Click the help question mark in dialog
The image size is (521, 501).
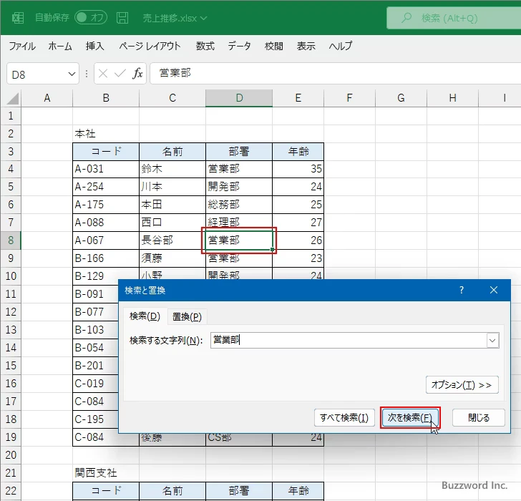point(462,290)
